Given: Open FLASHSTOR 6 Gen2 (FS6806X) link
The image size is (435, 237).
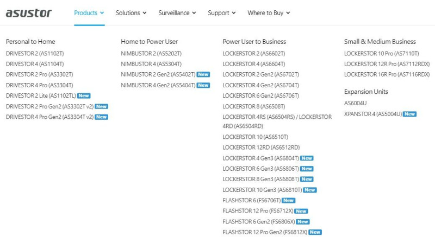Looking at the screenshot, I should (x=259, y=222).
